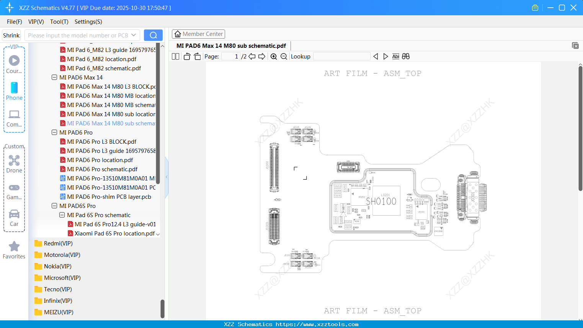Image resolution: width=583 pixels, height=328 pixels.
Task: Collapse the MI PAD6 Pro tree node
Action: pyautogui.click(x=54, y=132)
